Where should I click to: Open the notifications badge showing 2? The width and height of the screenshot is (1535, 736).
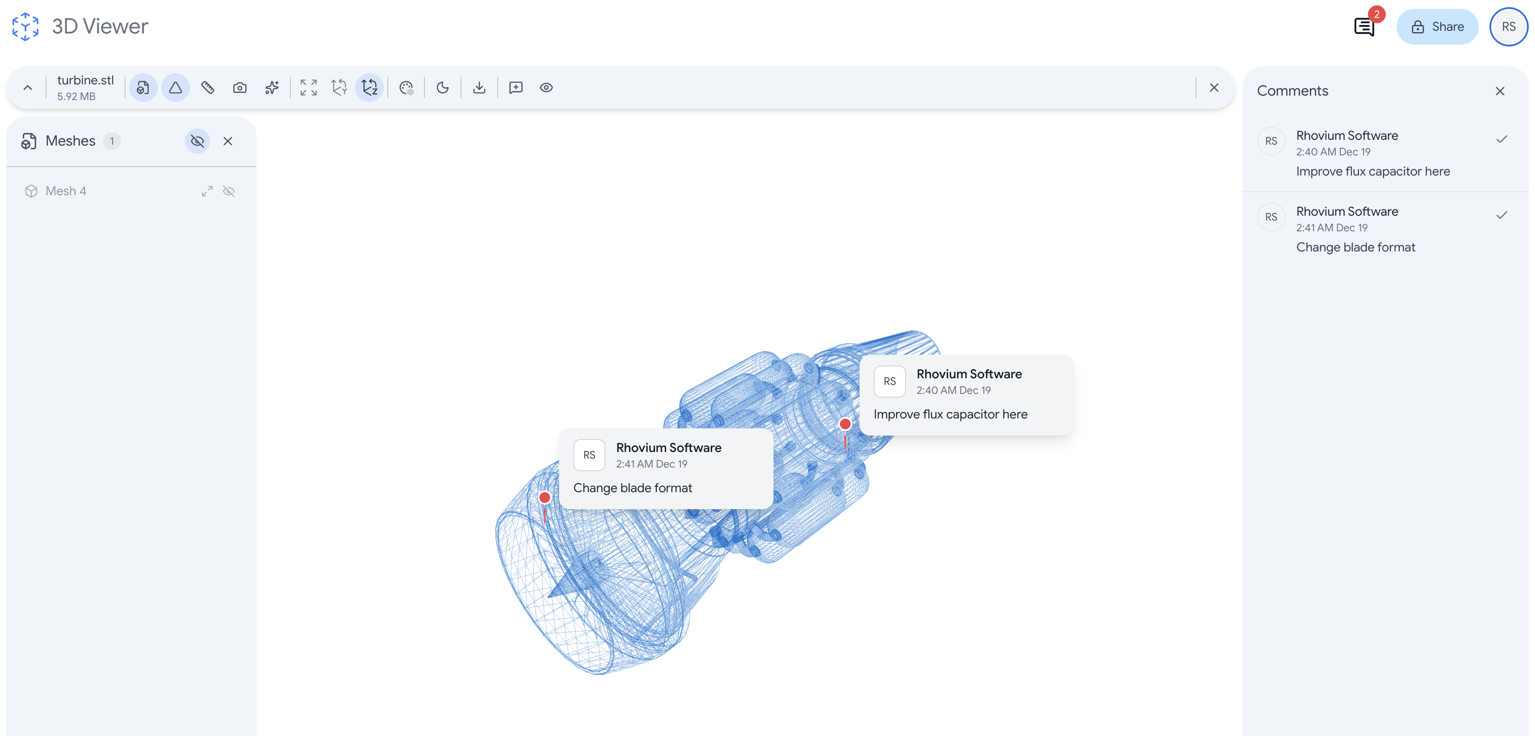[x=1365, y=26]
